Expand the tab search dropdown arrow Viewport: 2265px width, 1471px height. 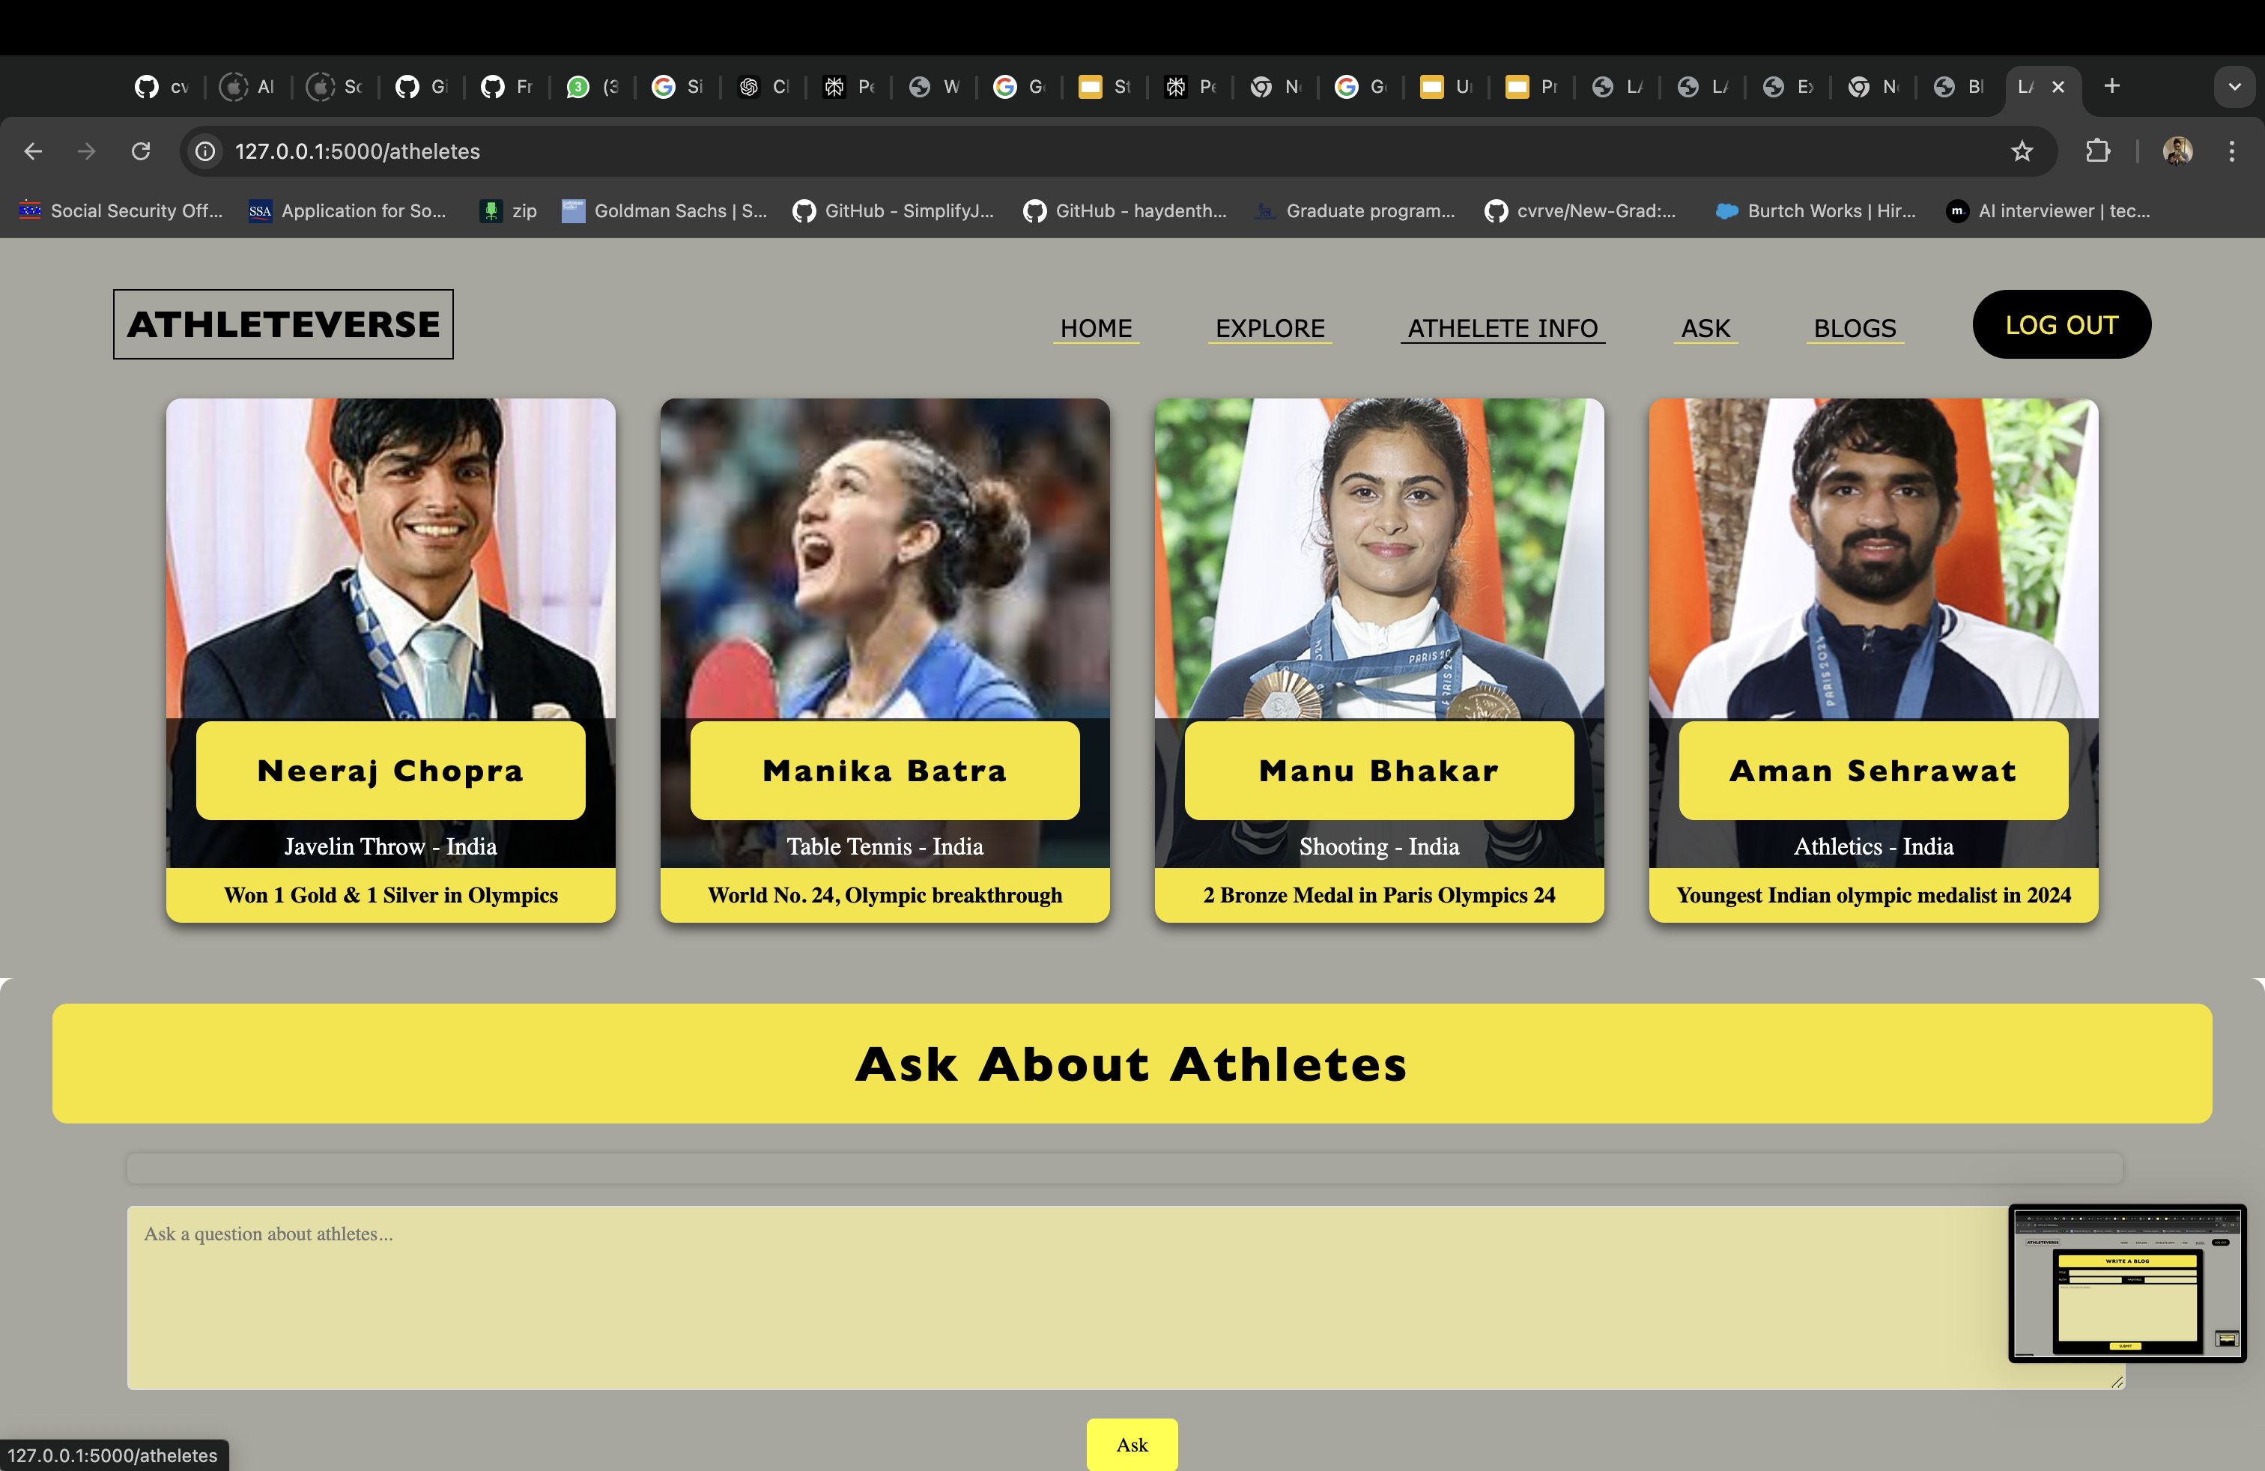2234,87
